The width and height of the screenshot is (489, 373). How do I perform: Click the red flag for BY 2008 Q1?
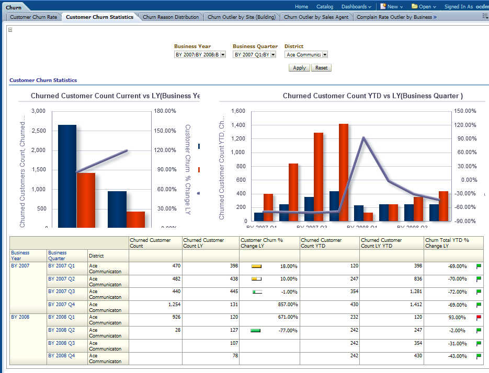click(478, 317)
